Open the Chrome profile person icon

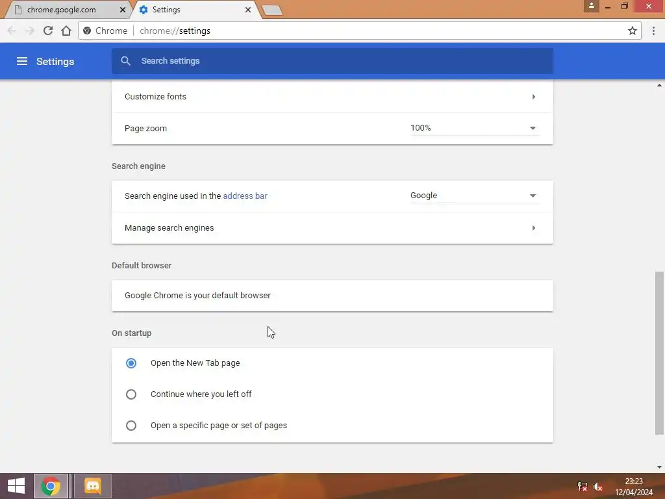coord(591,6)
